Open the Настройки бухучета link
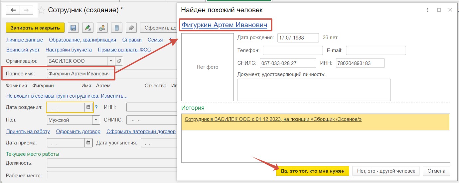The height and width of the screenshot is (183, 459). click(x=69, y=50)
